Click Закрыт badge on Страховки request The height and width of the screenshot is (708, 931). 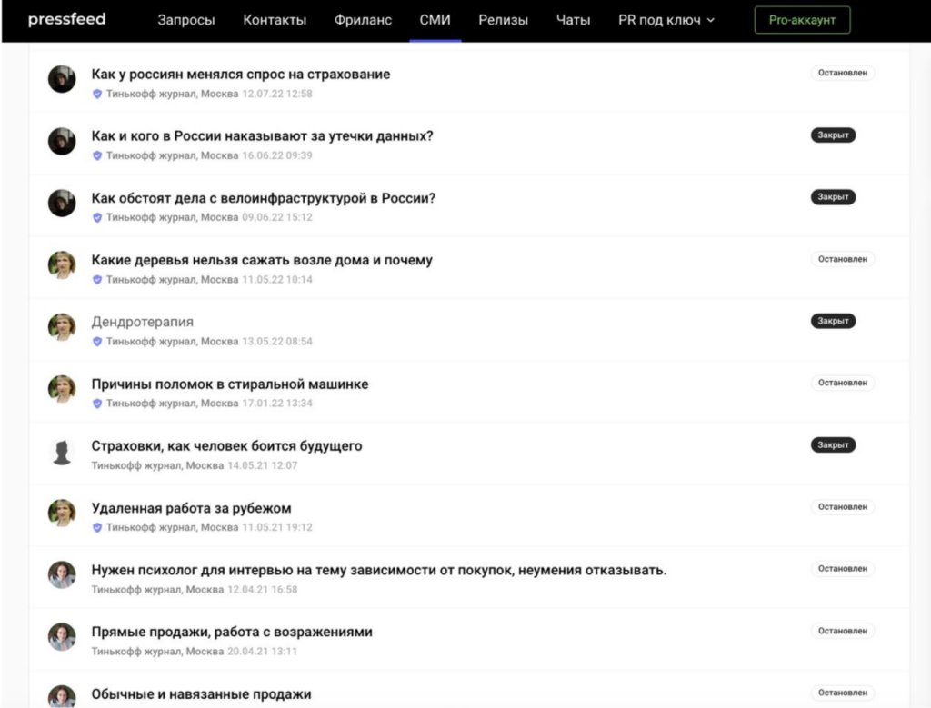833,444
